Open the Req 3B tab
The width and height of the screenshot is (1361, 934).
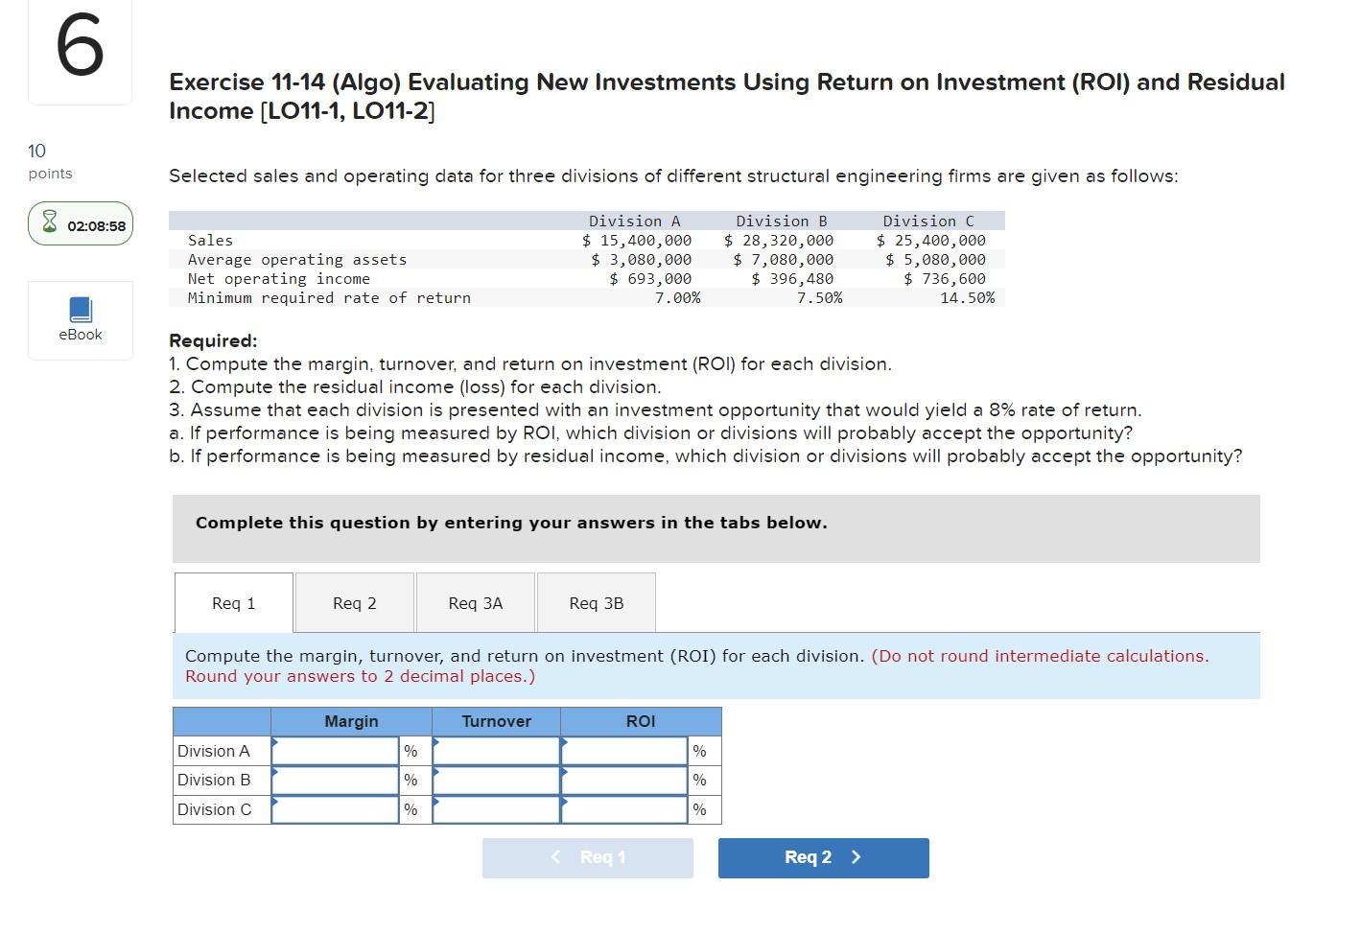596,602
